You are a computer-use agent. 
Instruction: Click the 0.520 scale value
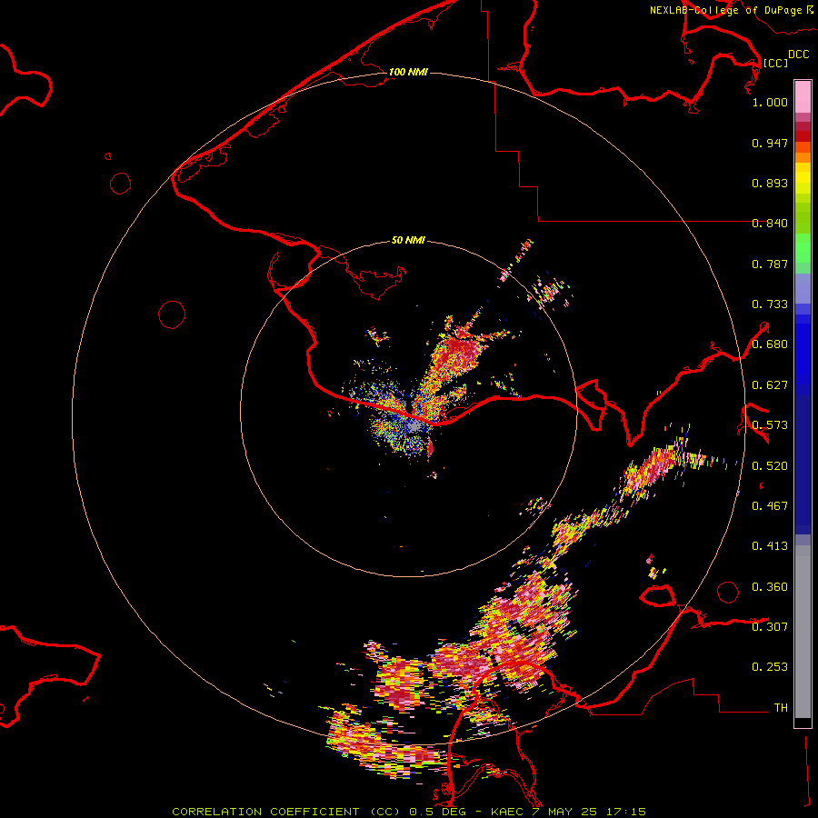pyautogui.click(x=770, y=466)
